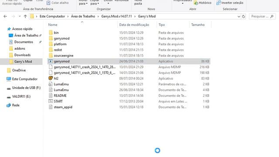Screen dimensions: 279x157
Task: Click Colar atalho in ribbon
Action: click(x=58, y=3)
